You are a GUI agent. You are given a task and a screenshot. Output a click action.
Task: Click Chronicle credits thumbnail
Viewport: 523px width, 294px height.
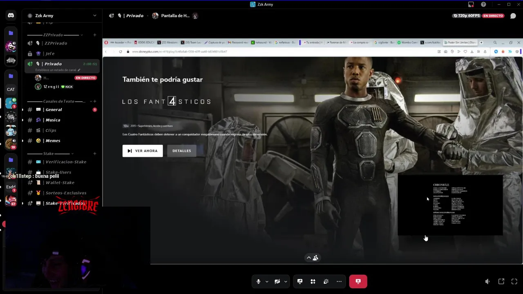[450, 205]
